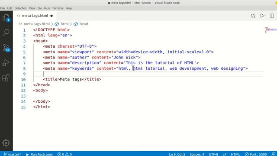This screenshot has width=277, height=156.
Task: Open the Go menu
Action: click(x=40, y=8)
